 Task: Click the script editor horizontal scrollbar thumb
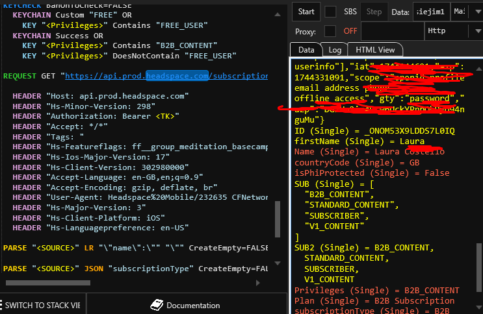pyautogui.click(x=48, y=283)
